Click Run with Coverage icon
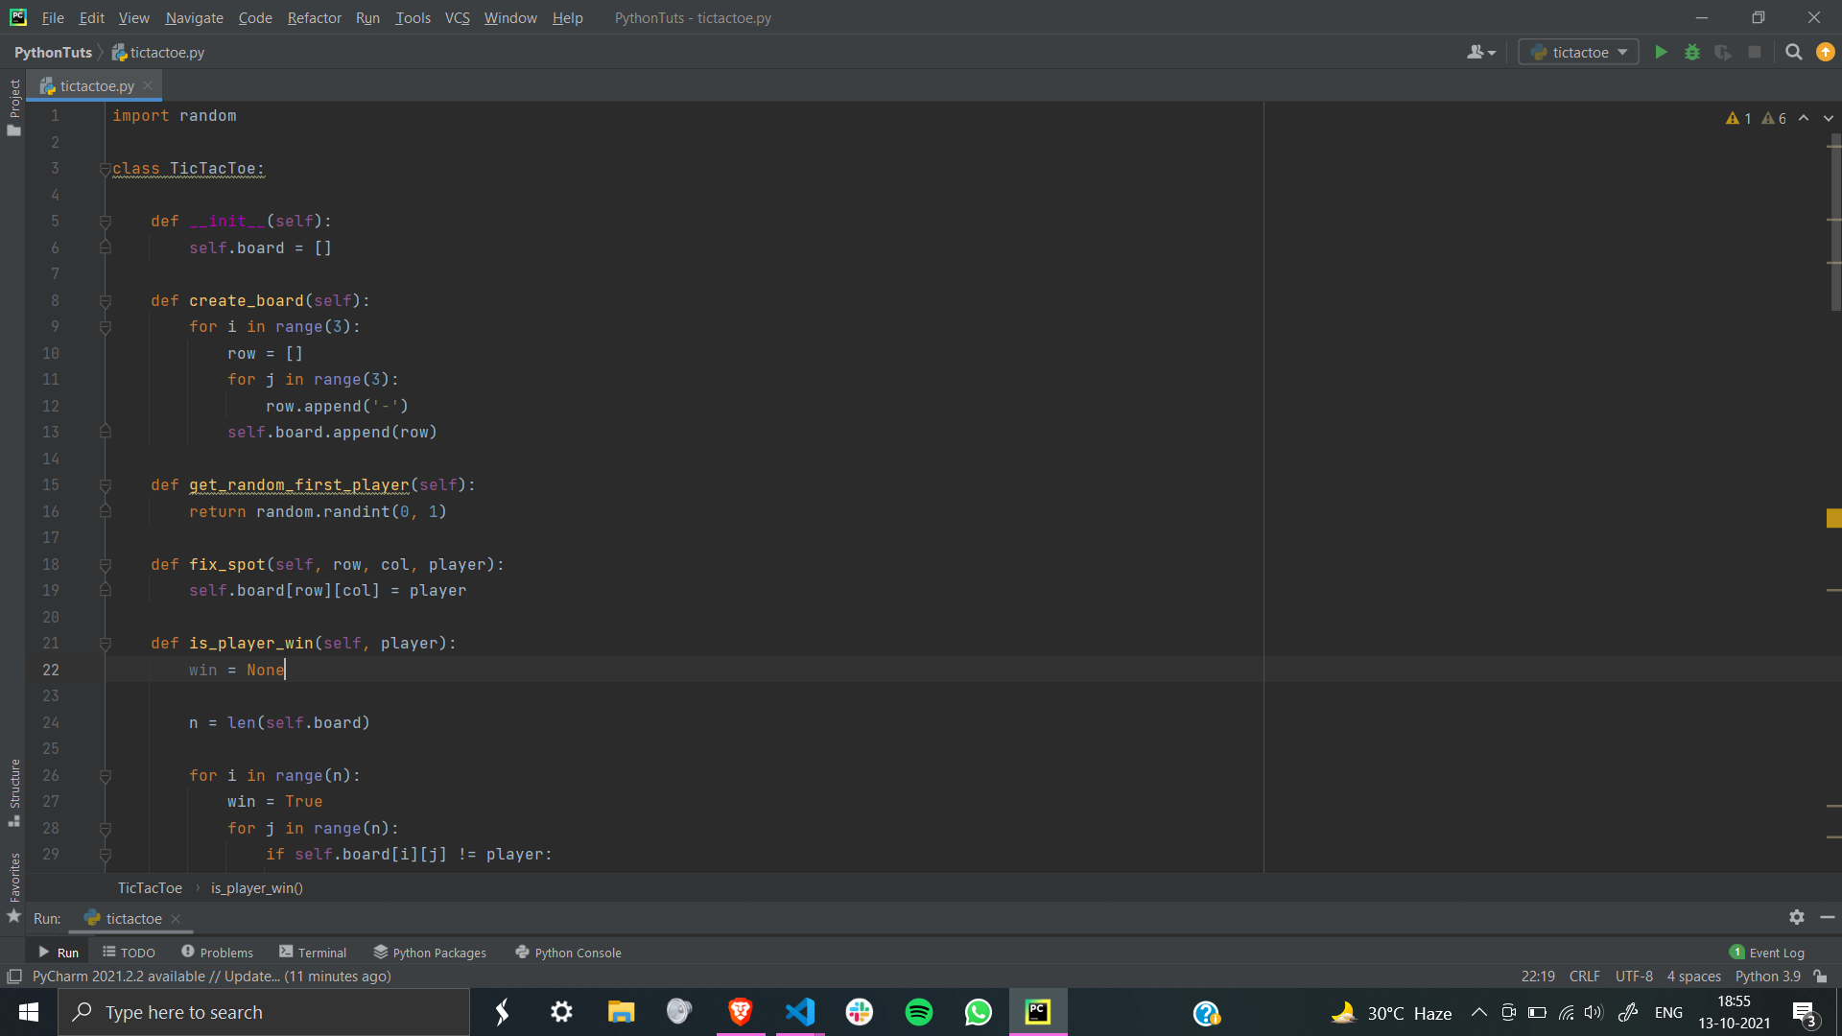 coord(1723,53)
